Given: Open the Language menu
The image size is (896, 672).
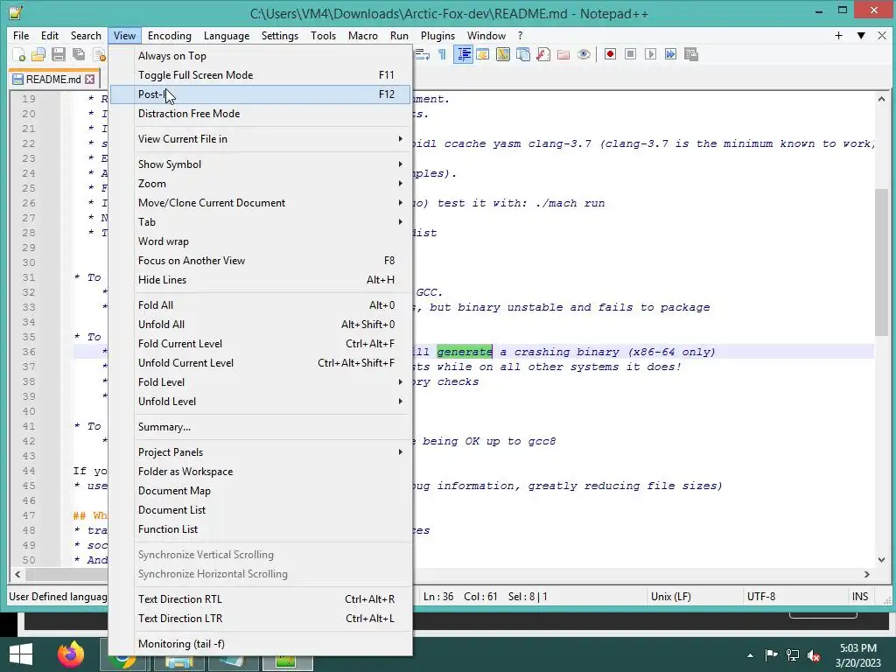Looking at the screenshot, I should (x=227, y=35).
